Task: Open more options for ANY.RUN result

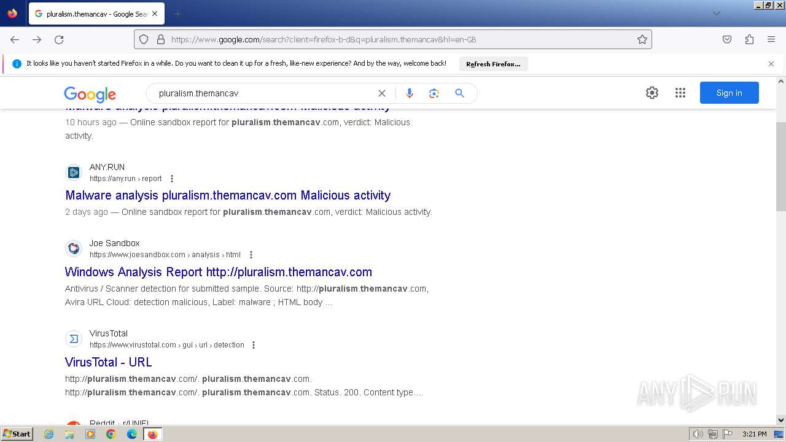Action: (172, 179)
